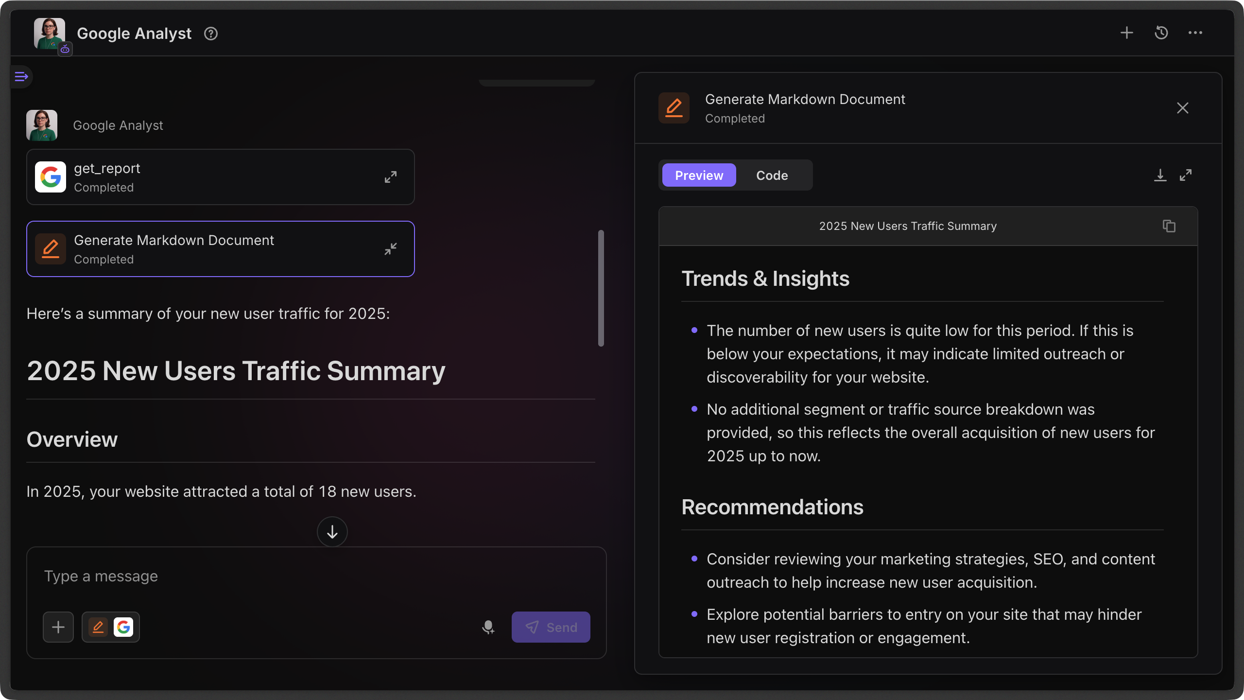The height and width of the screenshot is (700, 1244).
Task: Expand the get_report tool result
Action: tap(391, 176)
